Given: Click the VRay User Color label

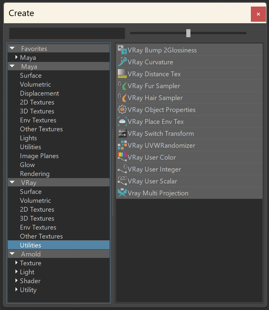Looking at the screenshot, I should click(152, 157).
